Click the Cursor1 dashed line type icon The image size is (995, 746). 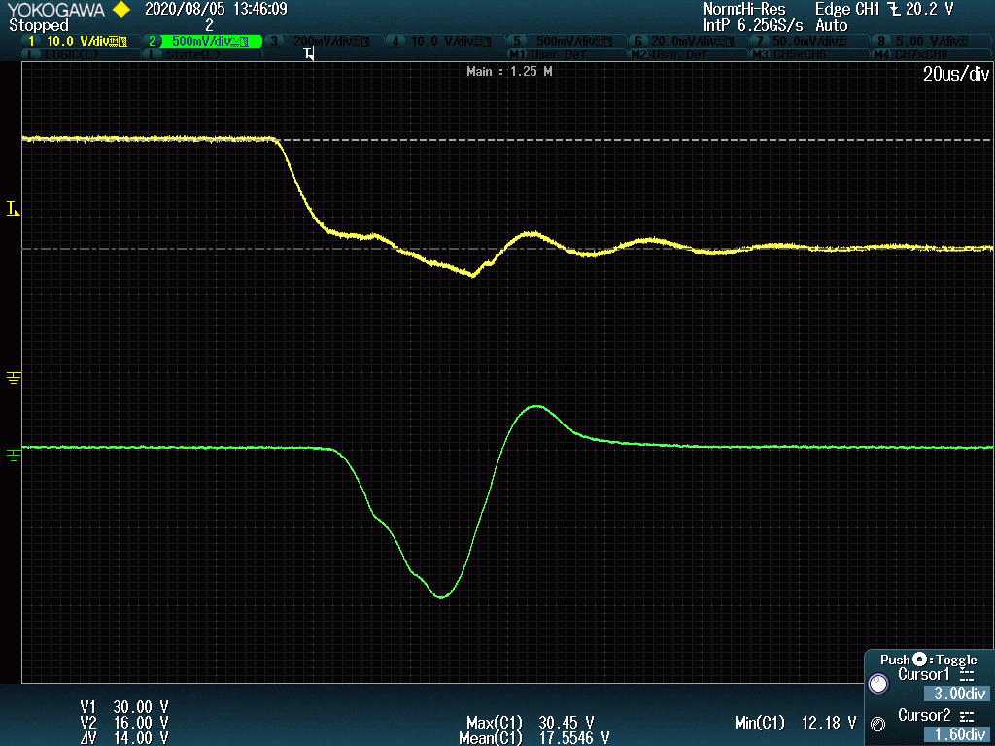(x=967, y=674)
